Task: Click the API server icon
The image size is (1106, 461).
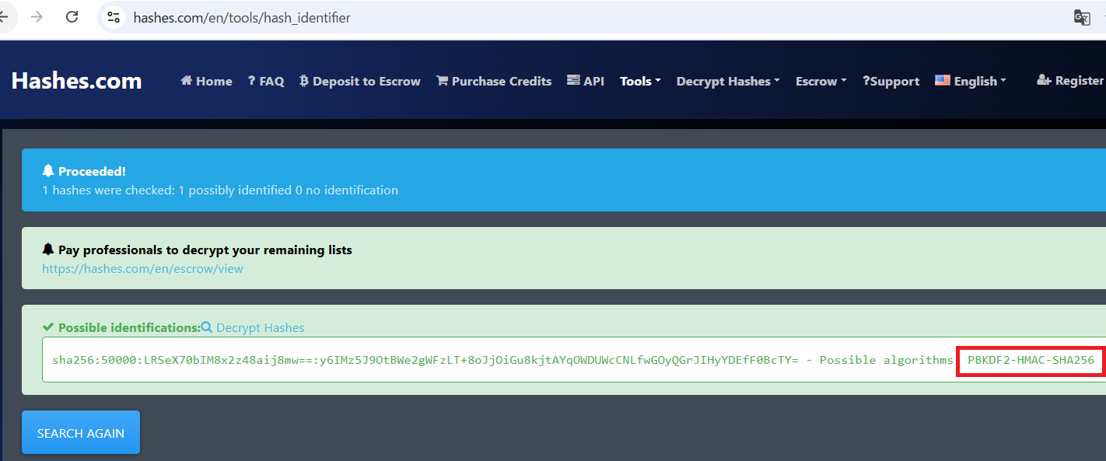Action: pos(573,81)
